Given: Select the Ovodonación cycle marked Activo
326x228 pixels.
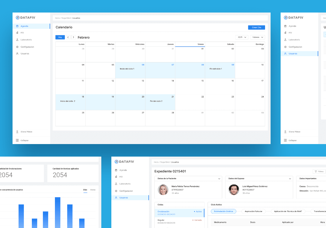Looking at the screenshot, I should 179,213.
